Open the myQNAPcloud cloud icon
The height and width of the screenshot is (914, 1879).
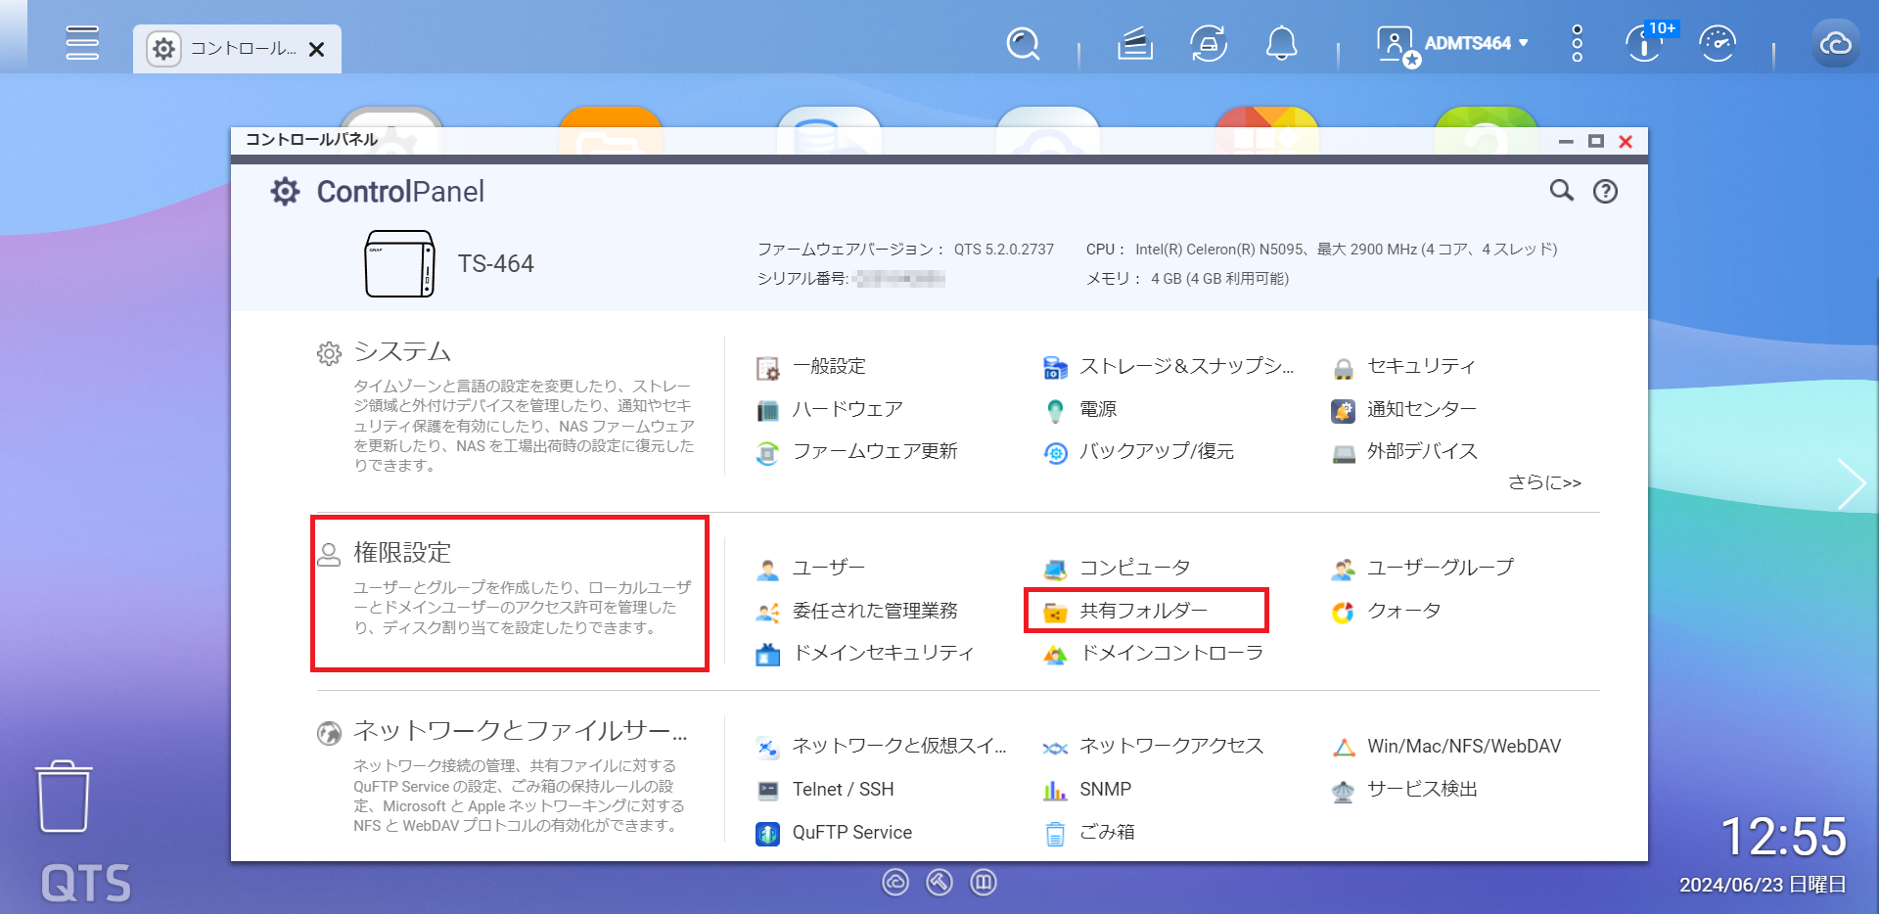1835,43
